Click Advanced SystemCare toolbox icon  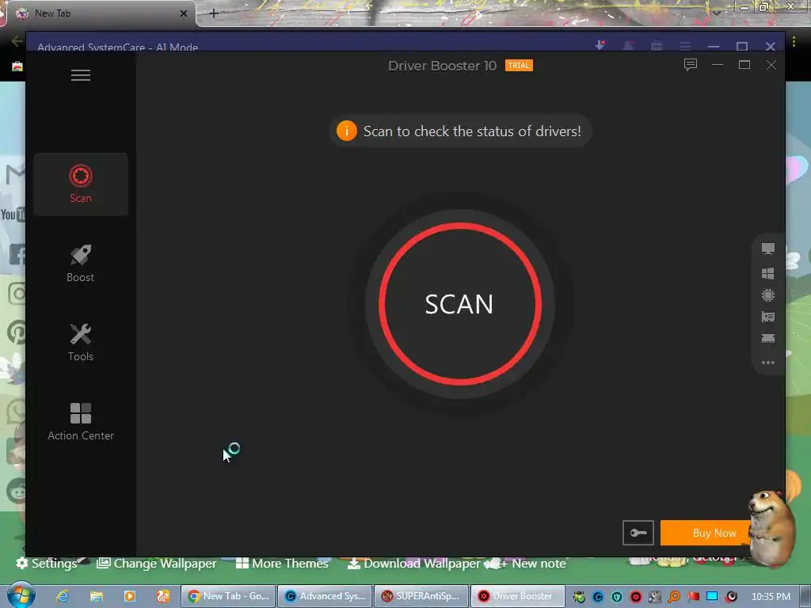coord(657,46)
